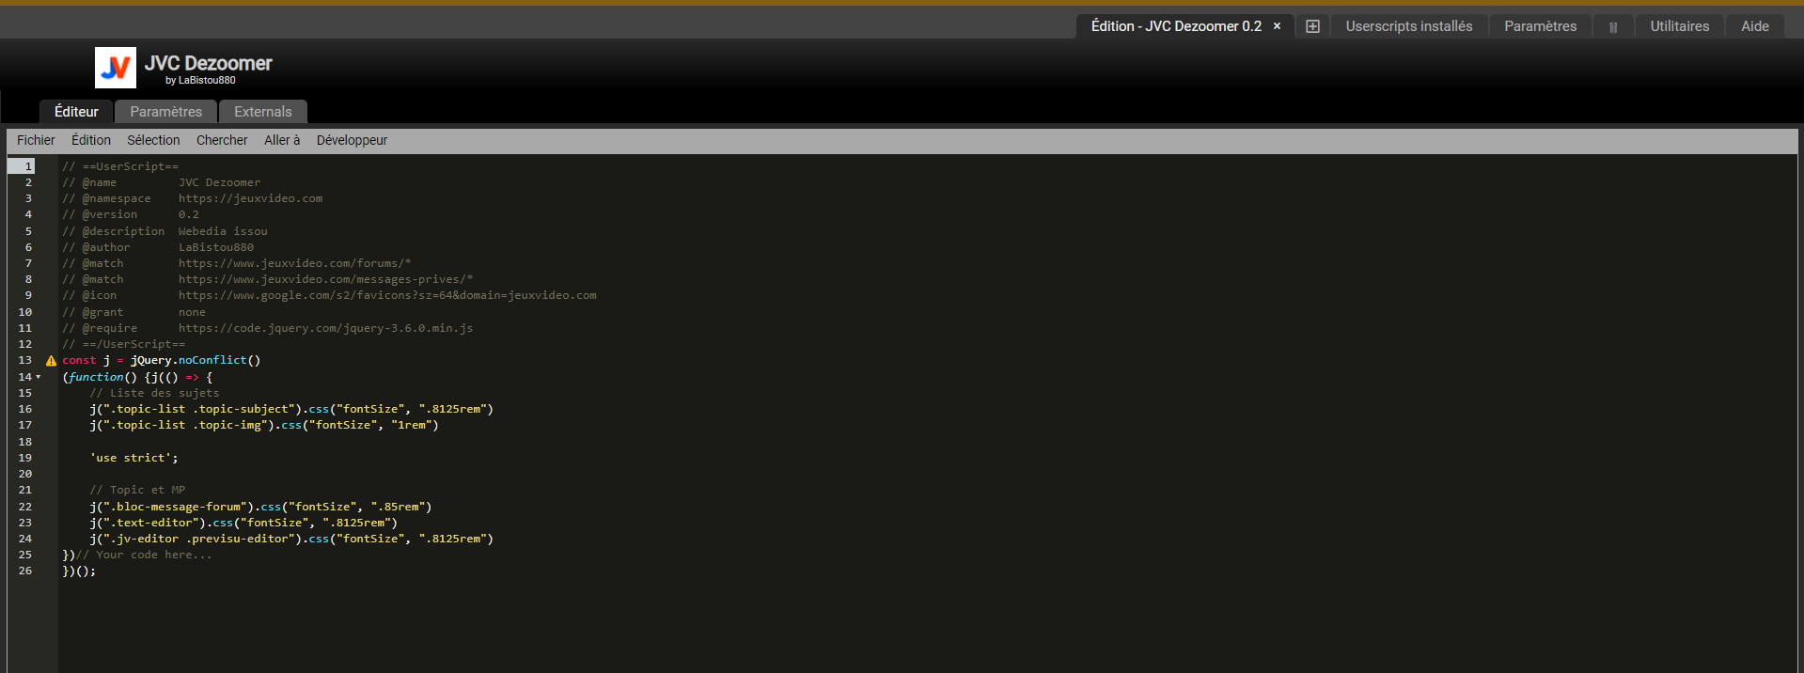Click the '.bloc-message-forum' selector line
Screen dimensions: 1804x673
click(x=260, y=508)
